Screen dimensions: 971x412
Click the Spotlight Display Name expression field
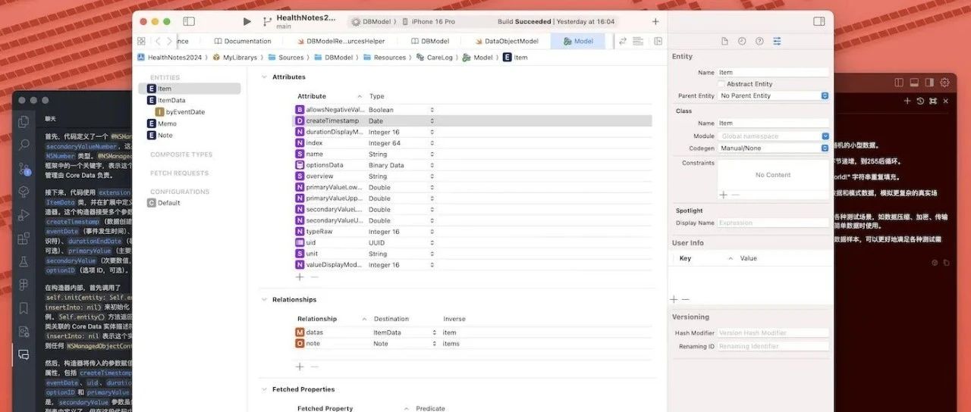(773, 223)
